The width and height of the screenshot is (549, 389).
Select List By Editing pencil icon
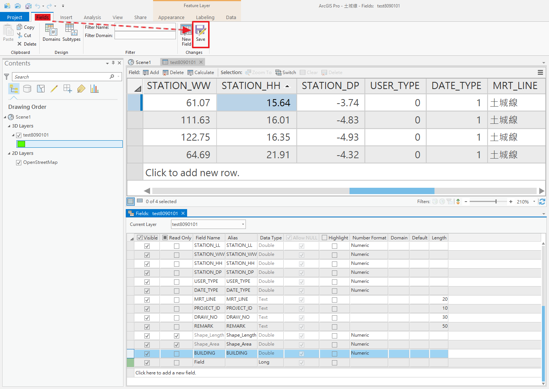[54, 89]
